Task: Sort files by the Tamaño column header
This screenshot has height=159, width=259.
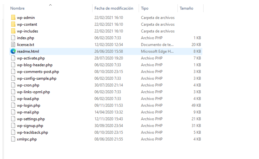Action: [186, 8]
